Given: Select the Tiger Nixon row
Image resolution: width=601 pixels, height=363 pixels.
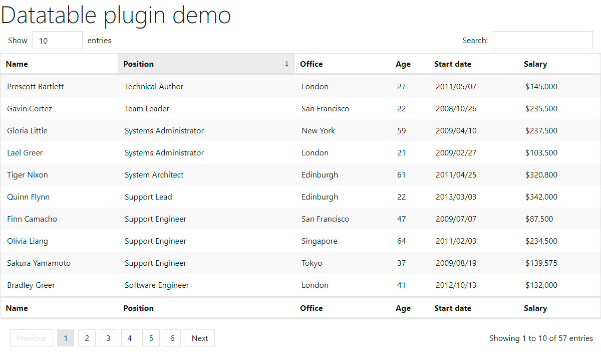Looking at the screenshot, I should [28, 174].
